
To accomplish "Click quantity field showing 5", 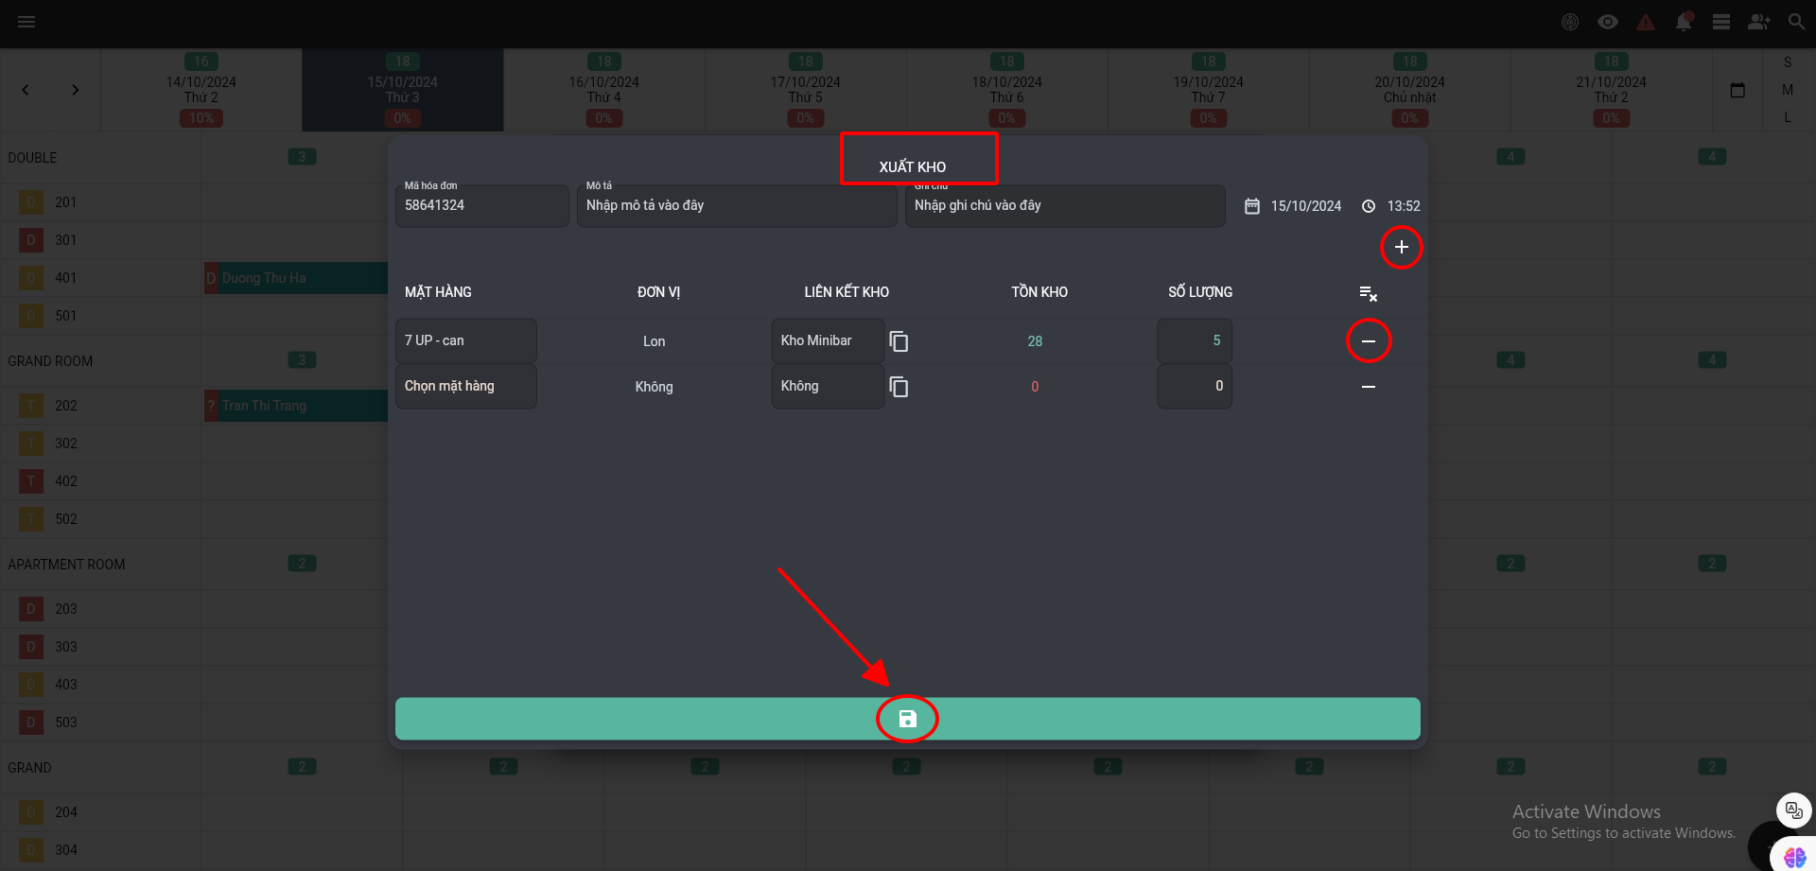I will point(1195,340).
